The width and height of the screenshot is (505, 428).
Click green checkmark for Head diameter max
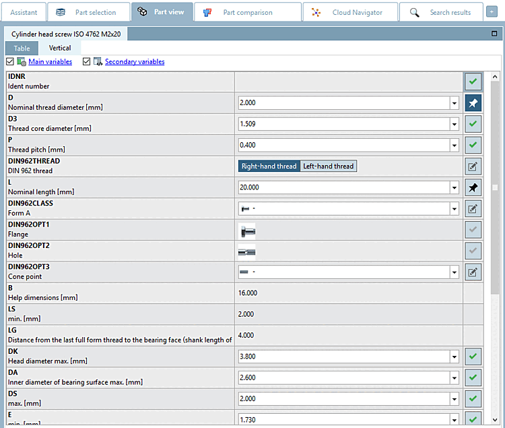(x=473, y=357)
